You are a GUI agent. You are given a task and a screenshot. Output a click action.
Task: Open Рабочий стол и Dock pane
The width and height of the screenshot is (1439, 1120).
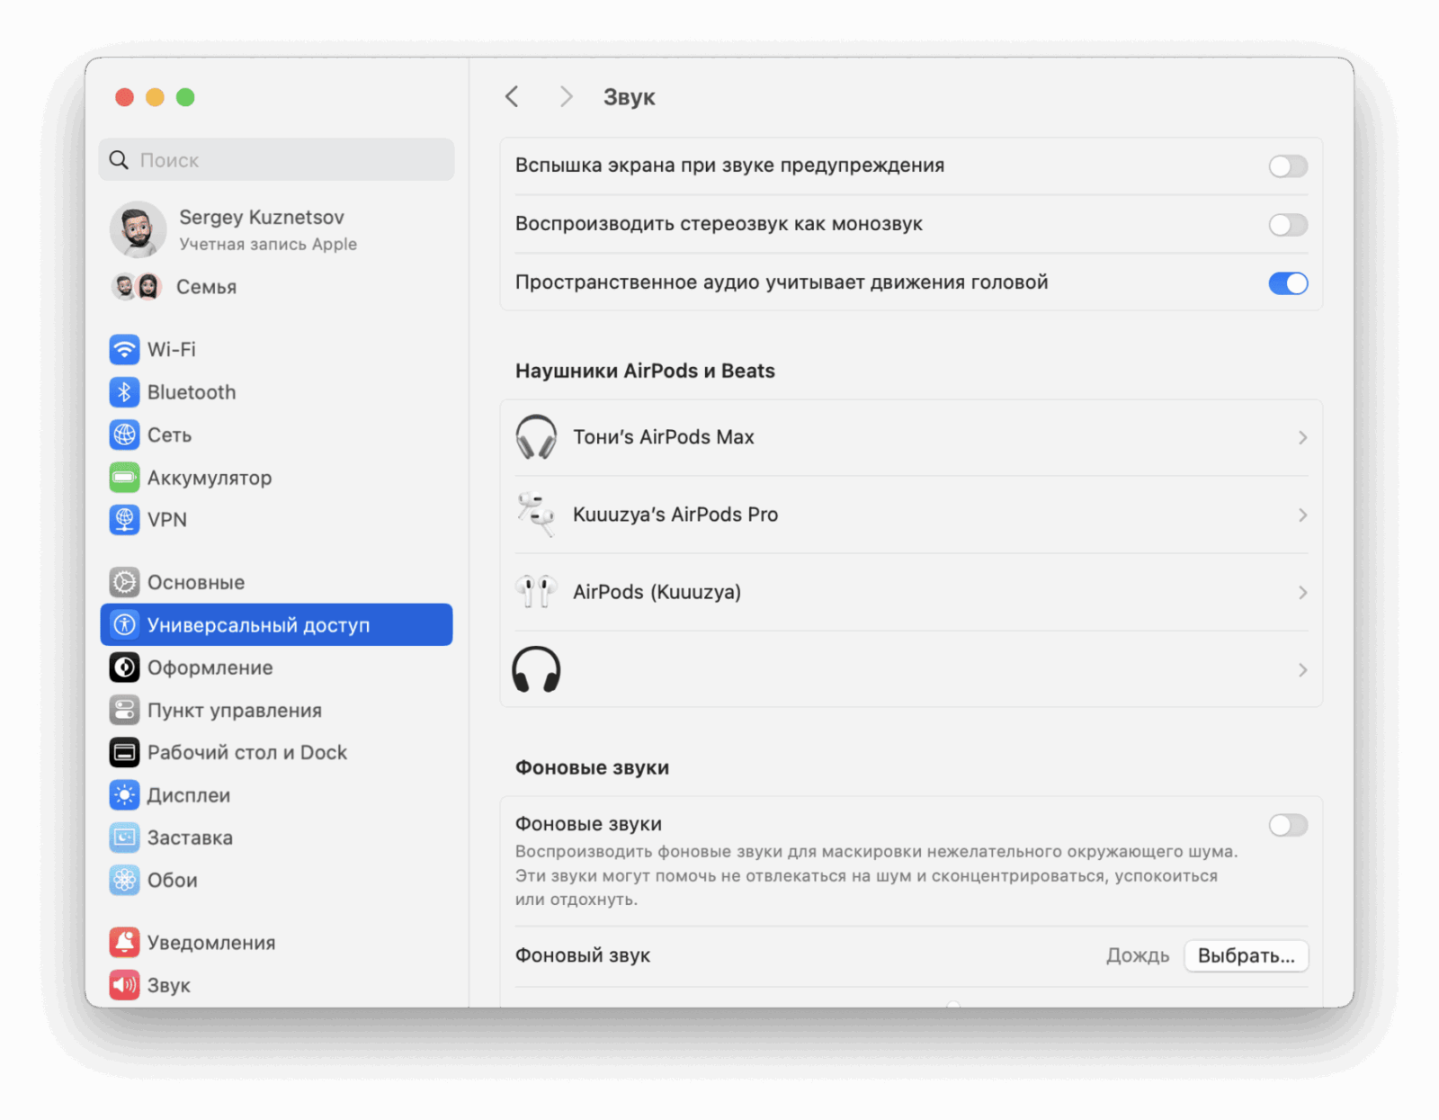pos(276,752)
